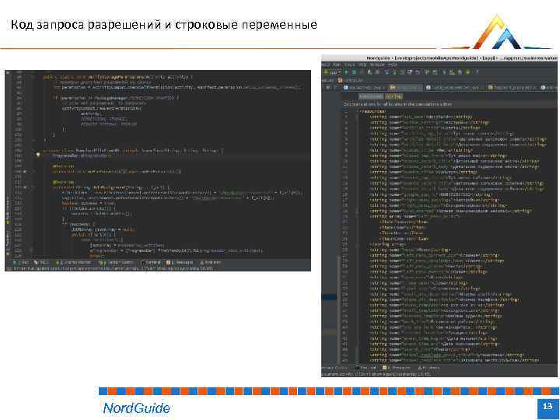The width and height of the screenshot is (560, 420).
Task: Click the green Run arrow in right IDE toolbar
Action: click(346, 72)
